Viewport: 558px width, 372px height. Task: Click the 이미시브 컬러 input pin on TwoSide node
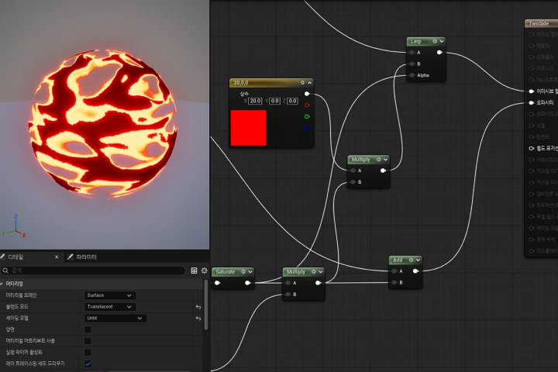point(532,91)
